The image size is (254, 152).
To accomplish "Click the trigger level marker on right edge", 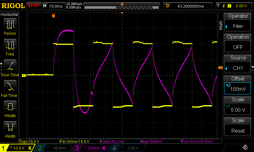I will [220, 68].
